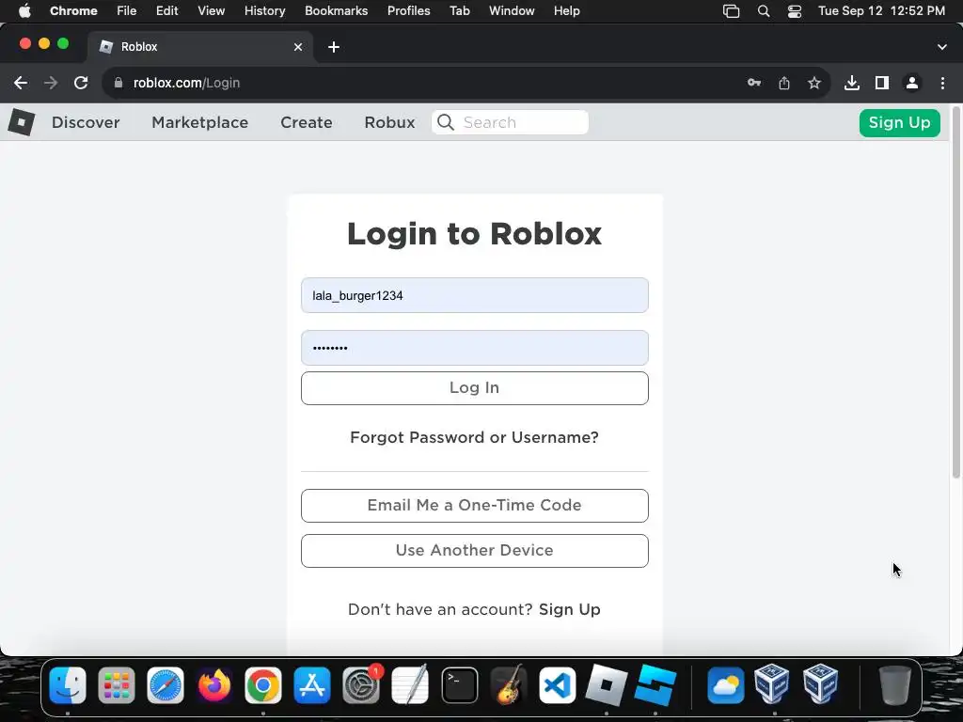The image size is (963, 722).
Task: Click the Roblox search box
Action: tap(510, 122)
